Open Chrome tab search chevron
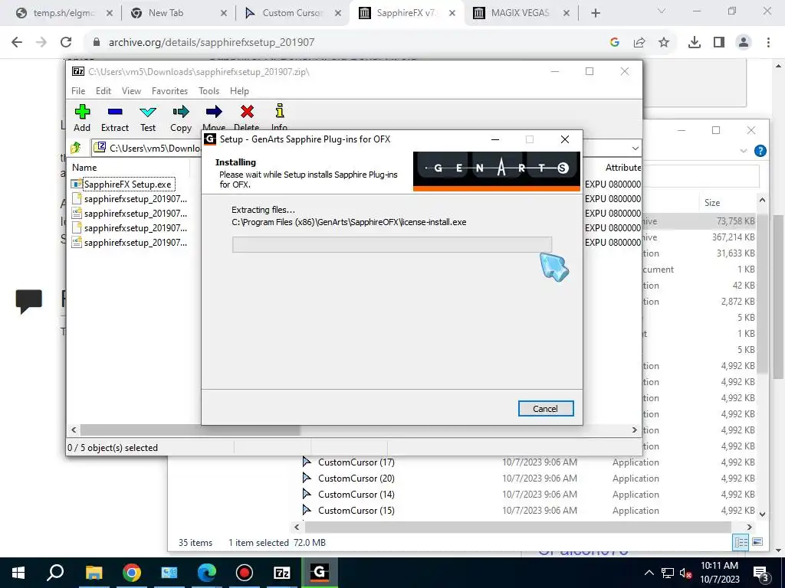Screen dimensions: 785x588 tap(662, 11)
